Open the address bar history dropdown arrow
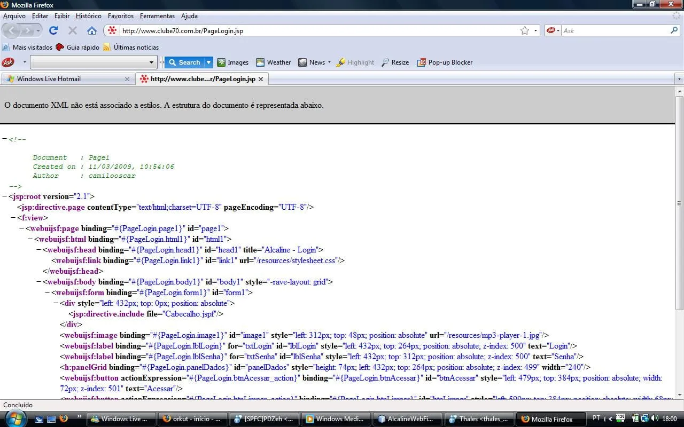The image size is (684, 427). pyautogui.click(x=535, y=30)
